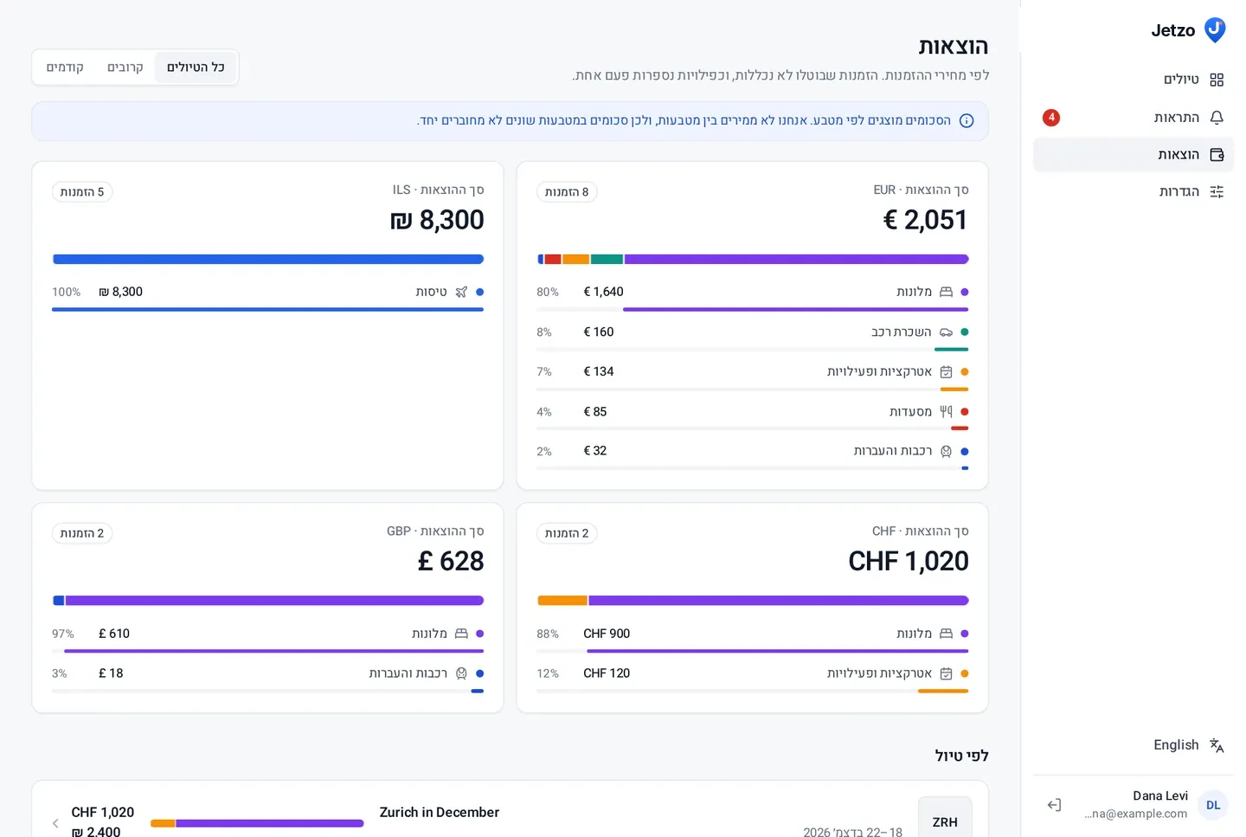
Task: Click the logout icon beside Dana Levi
Action: pyautogui.click(x=1054, y=805)
